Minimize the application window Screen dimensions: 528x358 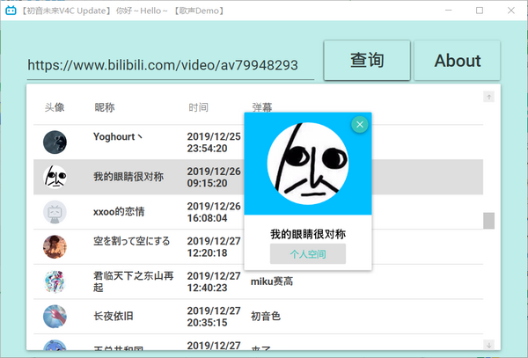(x=448, y=11)
